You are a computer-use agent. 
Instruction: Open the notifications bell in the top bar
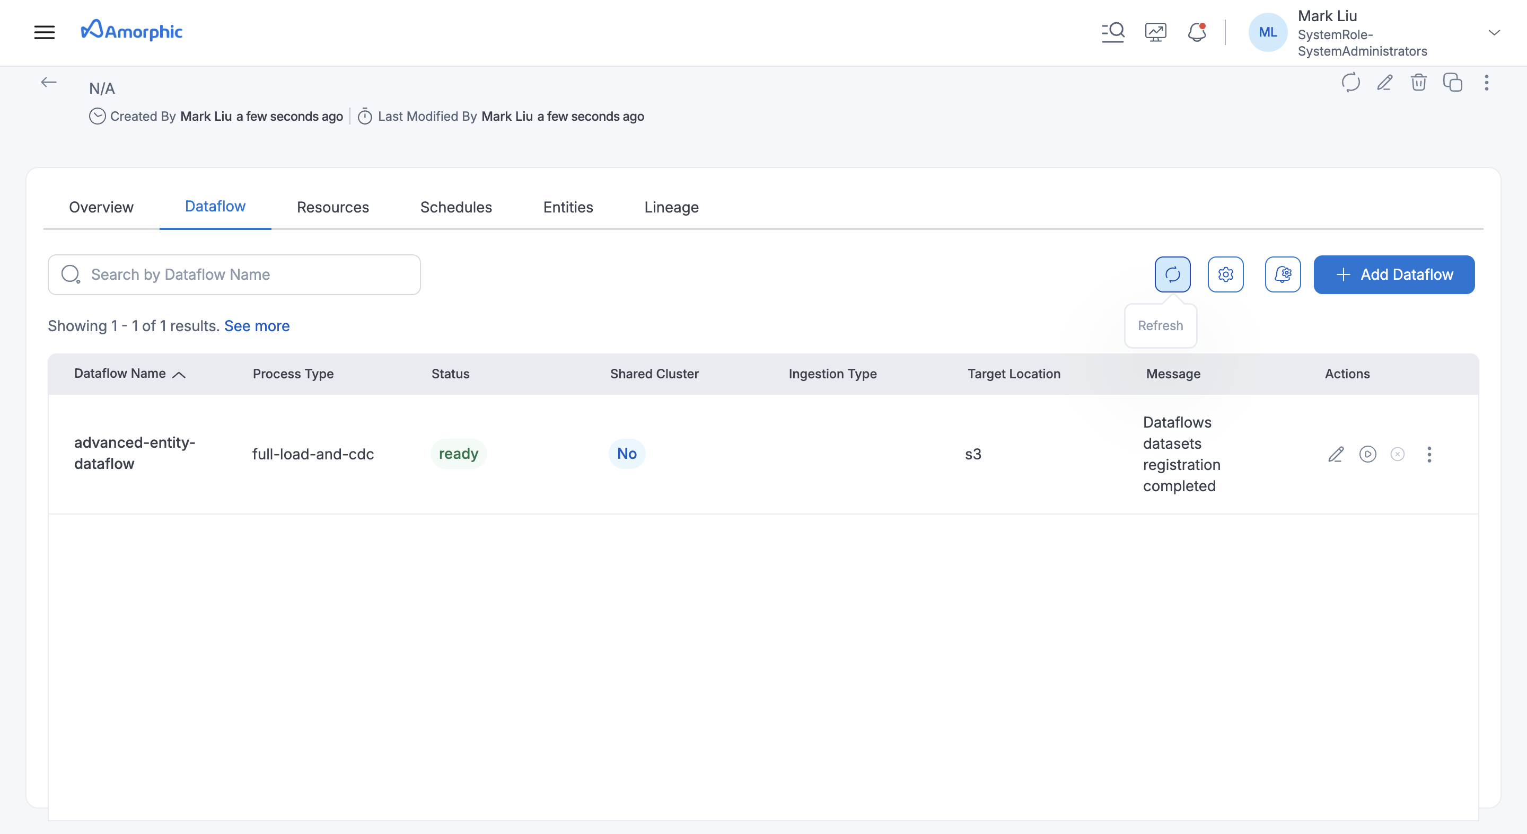(x=1197, y=32)
